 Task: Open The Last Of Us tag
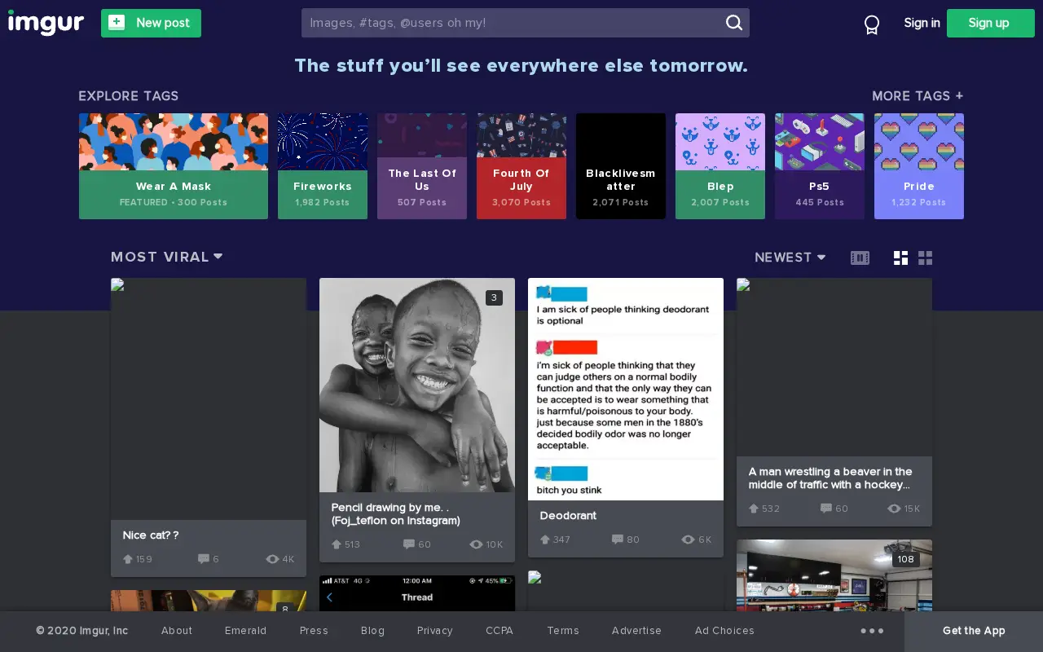422,166
